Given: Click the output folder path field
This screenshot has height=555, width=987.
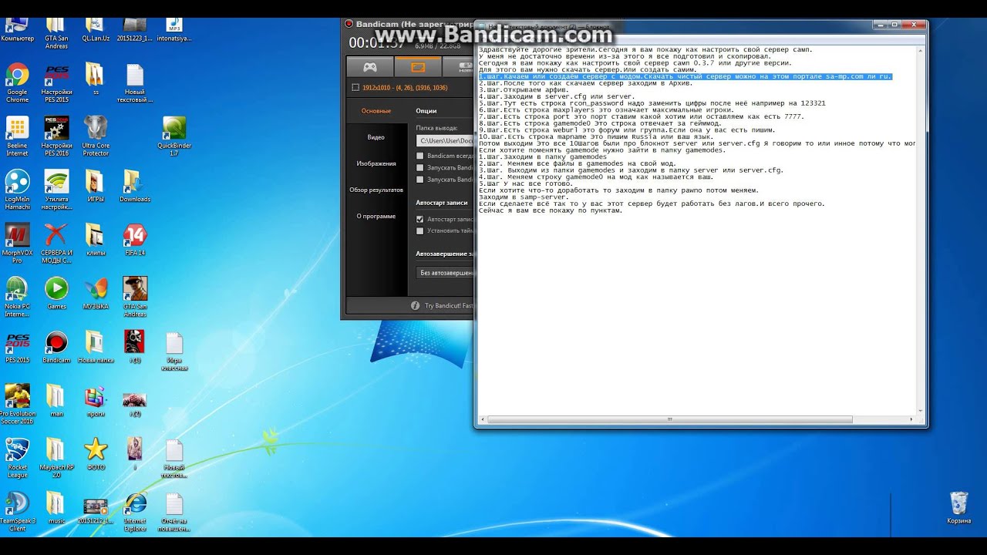Looking at the screenshot, I should click(445, 141).
